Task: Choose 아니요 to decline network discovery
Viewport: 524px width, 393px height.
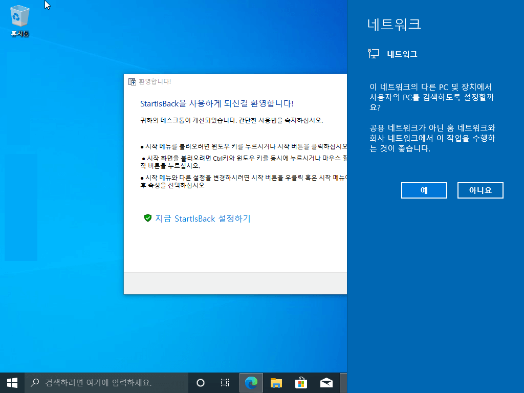Action: click(480, 190)
